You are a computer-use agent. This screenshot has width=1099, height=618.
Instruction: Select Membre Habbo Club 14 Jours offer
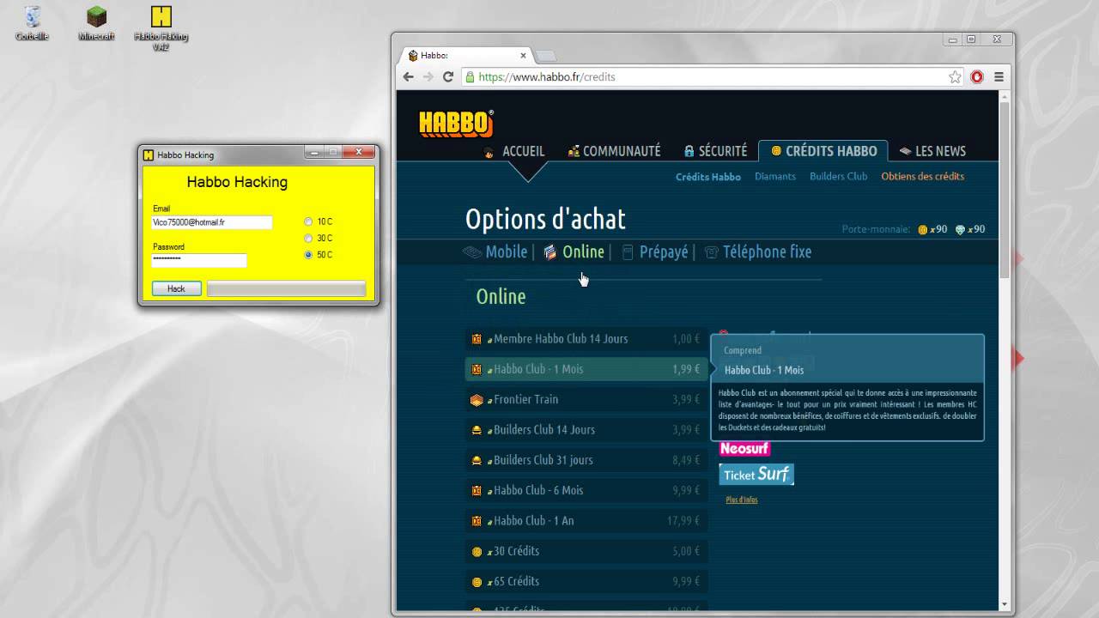586,339
